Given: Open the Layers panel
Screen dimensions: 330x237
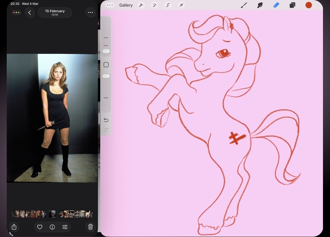Looking at the screenshot, I should pos(292,5).
